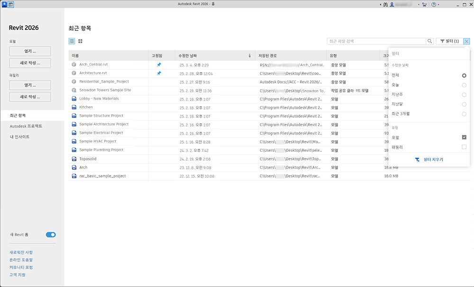This screenshot has width=474, height=287.
Task: Switch to list view layout
Action: (72, 41)
